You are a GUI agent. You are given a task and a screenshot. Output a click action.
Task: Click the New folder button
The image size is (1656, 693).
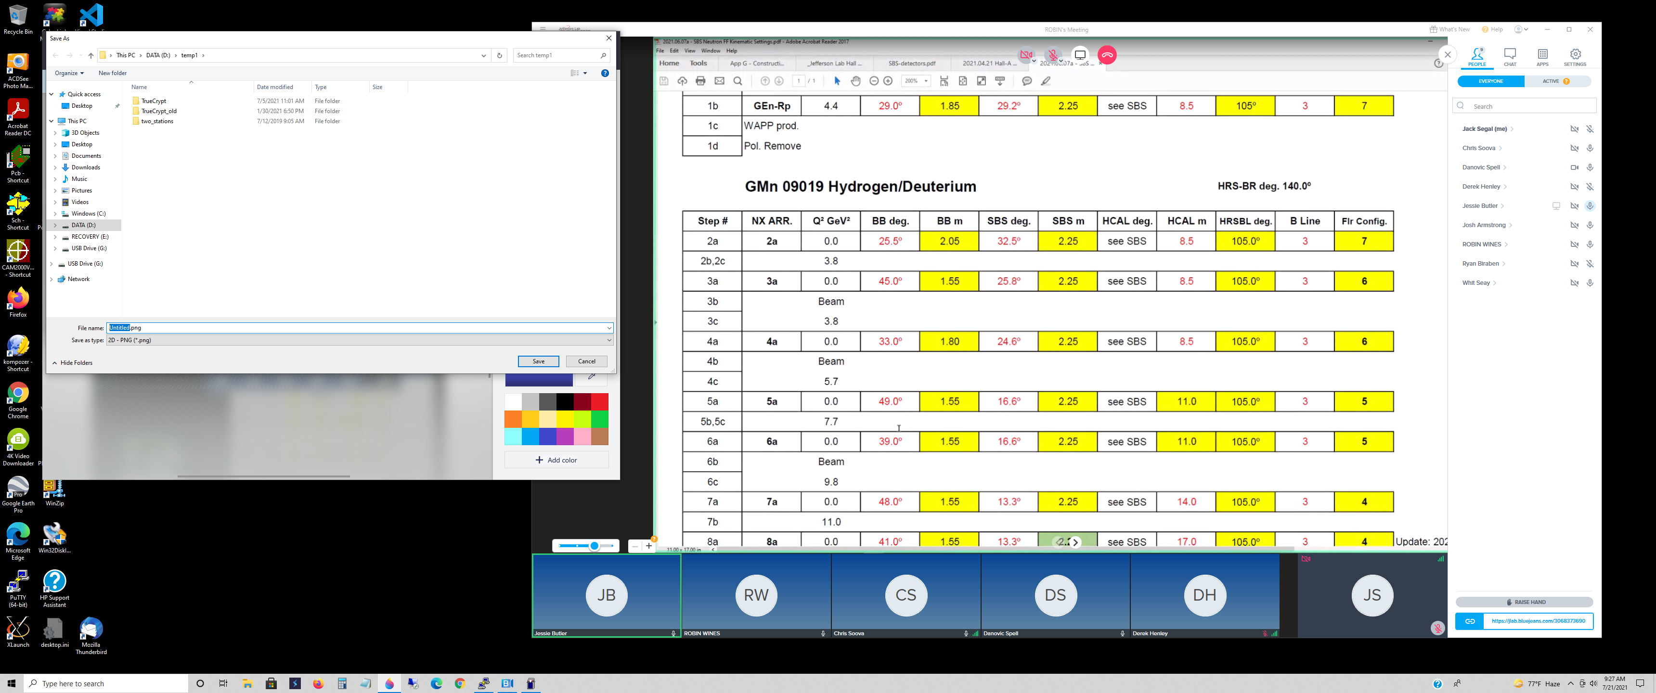coord(113,73)
